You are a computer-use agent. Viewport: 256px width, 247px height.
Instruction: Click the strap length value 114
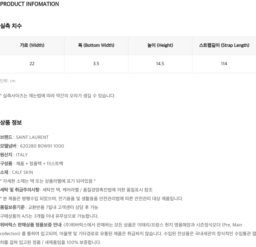pyautogui.click(x=224, y=64)
